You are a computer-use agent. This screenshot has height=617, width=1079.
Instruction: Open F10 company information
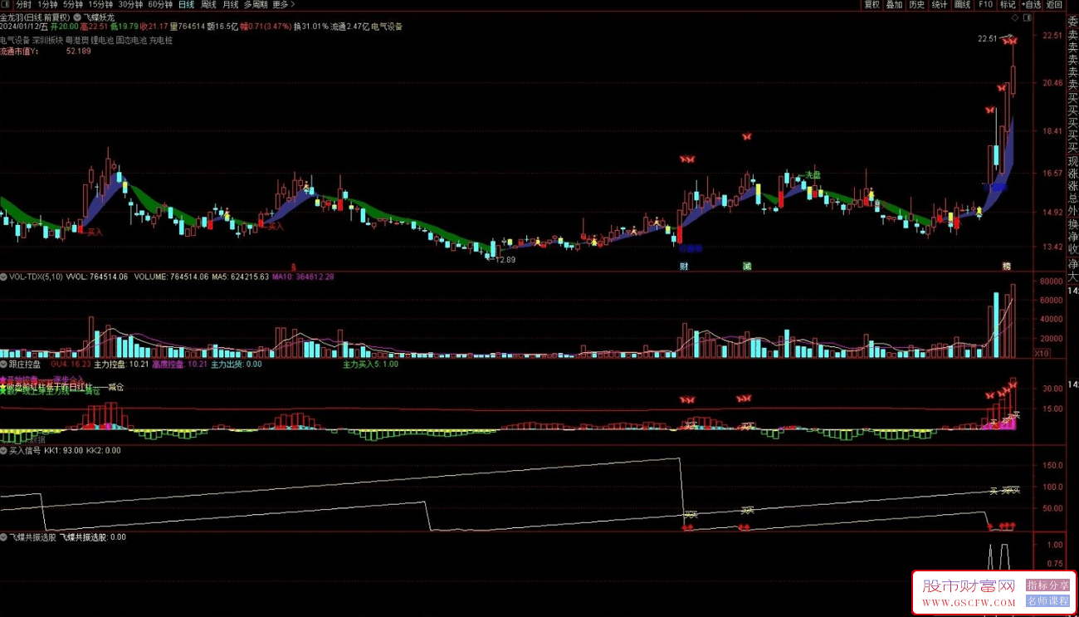(985, 4)
